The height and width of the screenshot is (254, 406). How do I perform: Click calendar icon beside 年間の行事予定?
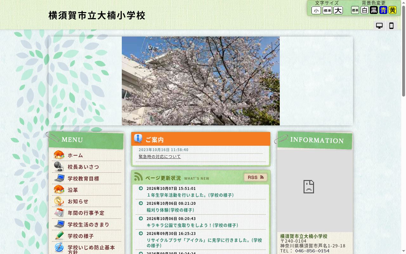(59, 212)
